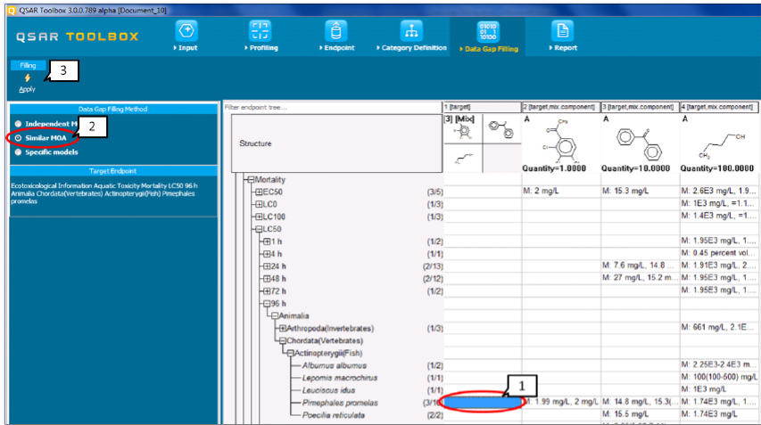Open the Input module icon

[186, 30]
